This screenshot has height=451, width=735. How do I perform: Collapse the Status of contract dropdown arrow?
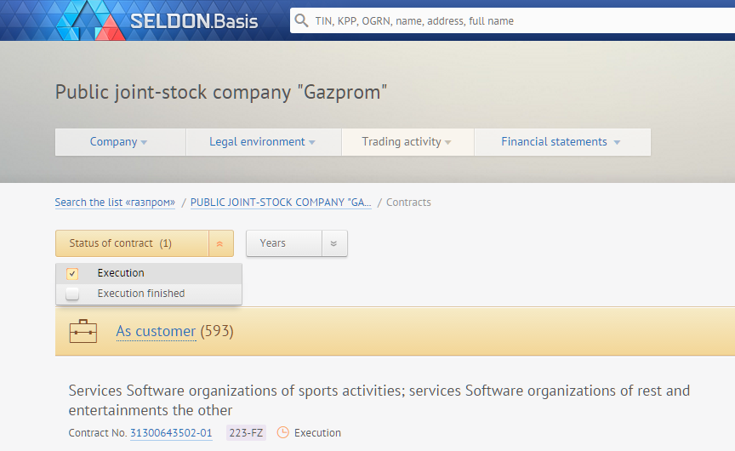(x=220, y=243)
